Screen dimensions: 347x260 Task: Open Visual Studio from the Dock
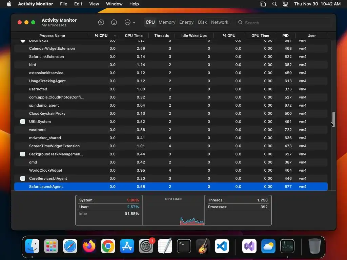coord(249,246)
